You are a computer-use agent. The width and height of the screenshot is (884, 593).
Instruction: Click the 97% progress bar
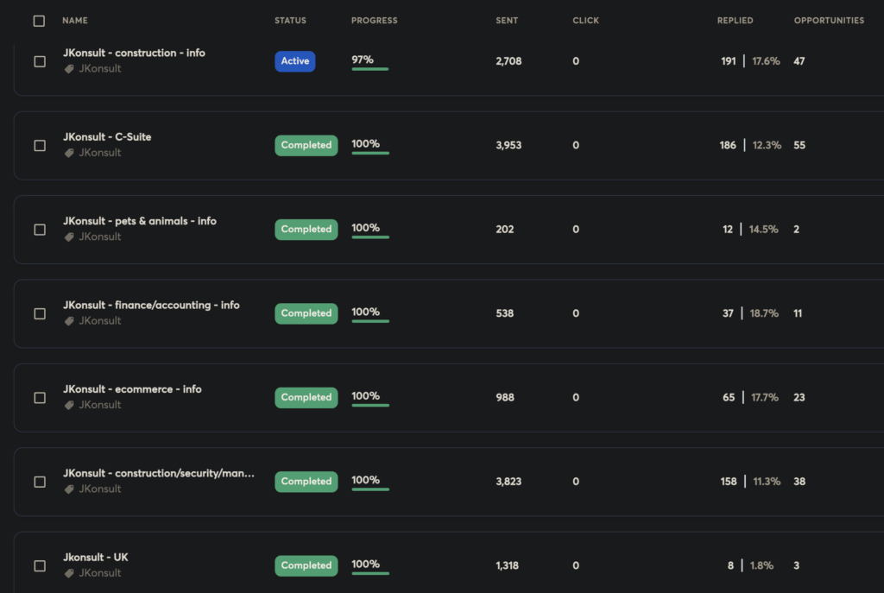pyautogui.click(x=369, y=68)
